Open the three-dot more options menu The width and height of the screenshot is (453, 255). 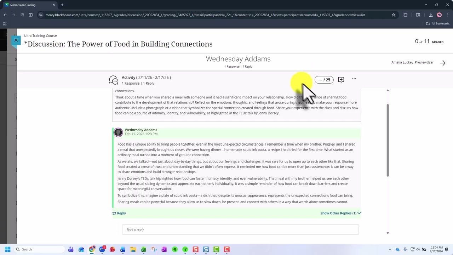[x=354, y=79]
